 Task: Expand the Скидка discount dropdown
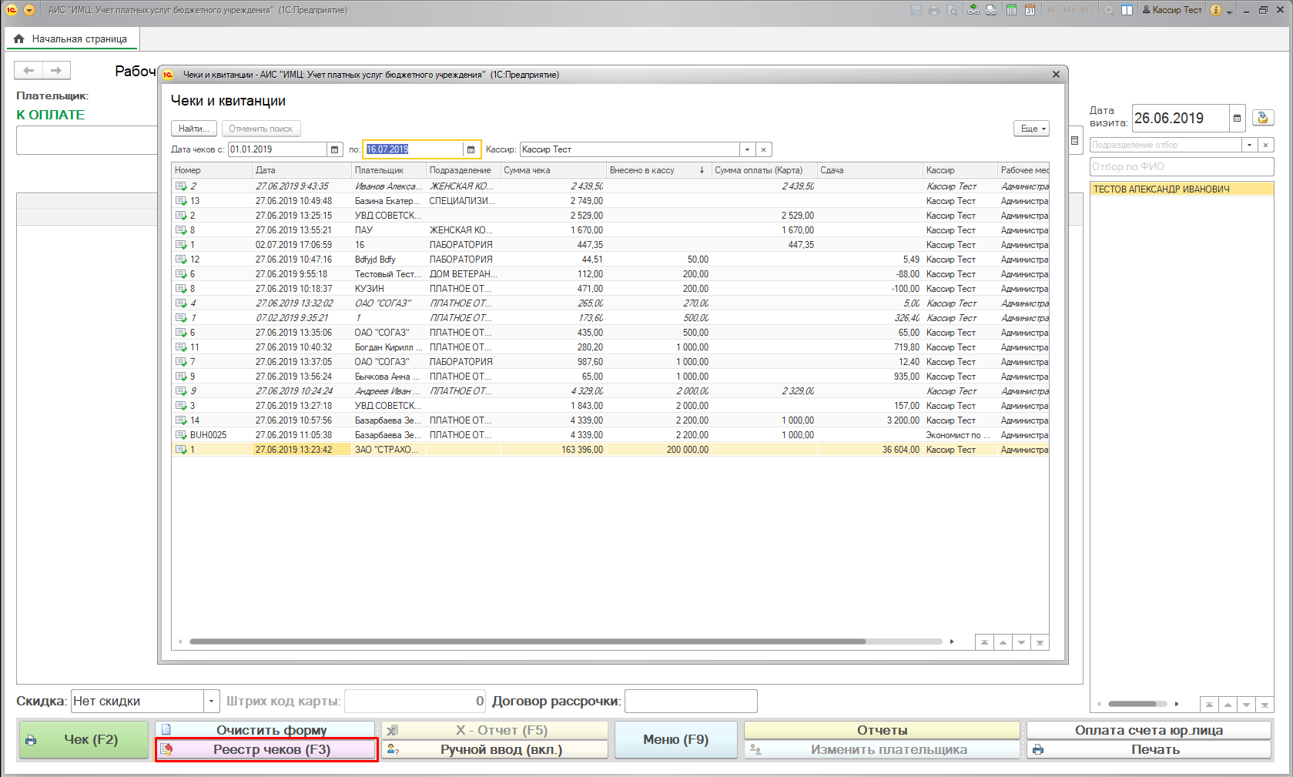[211, 701]
